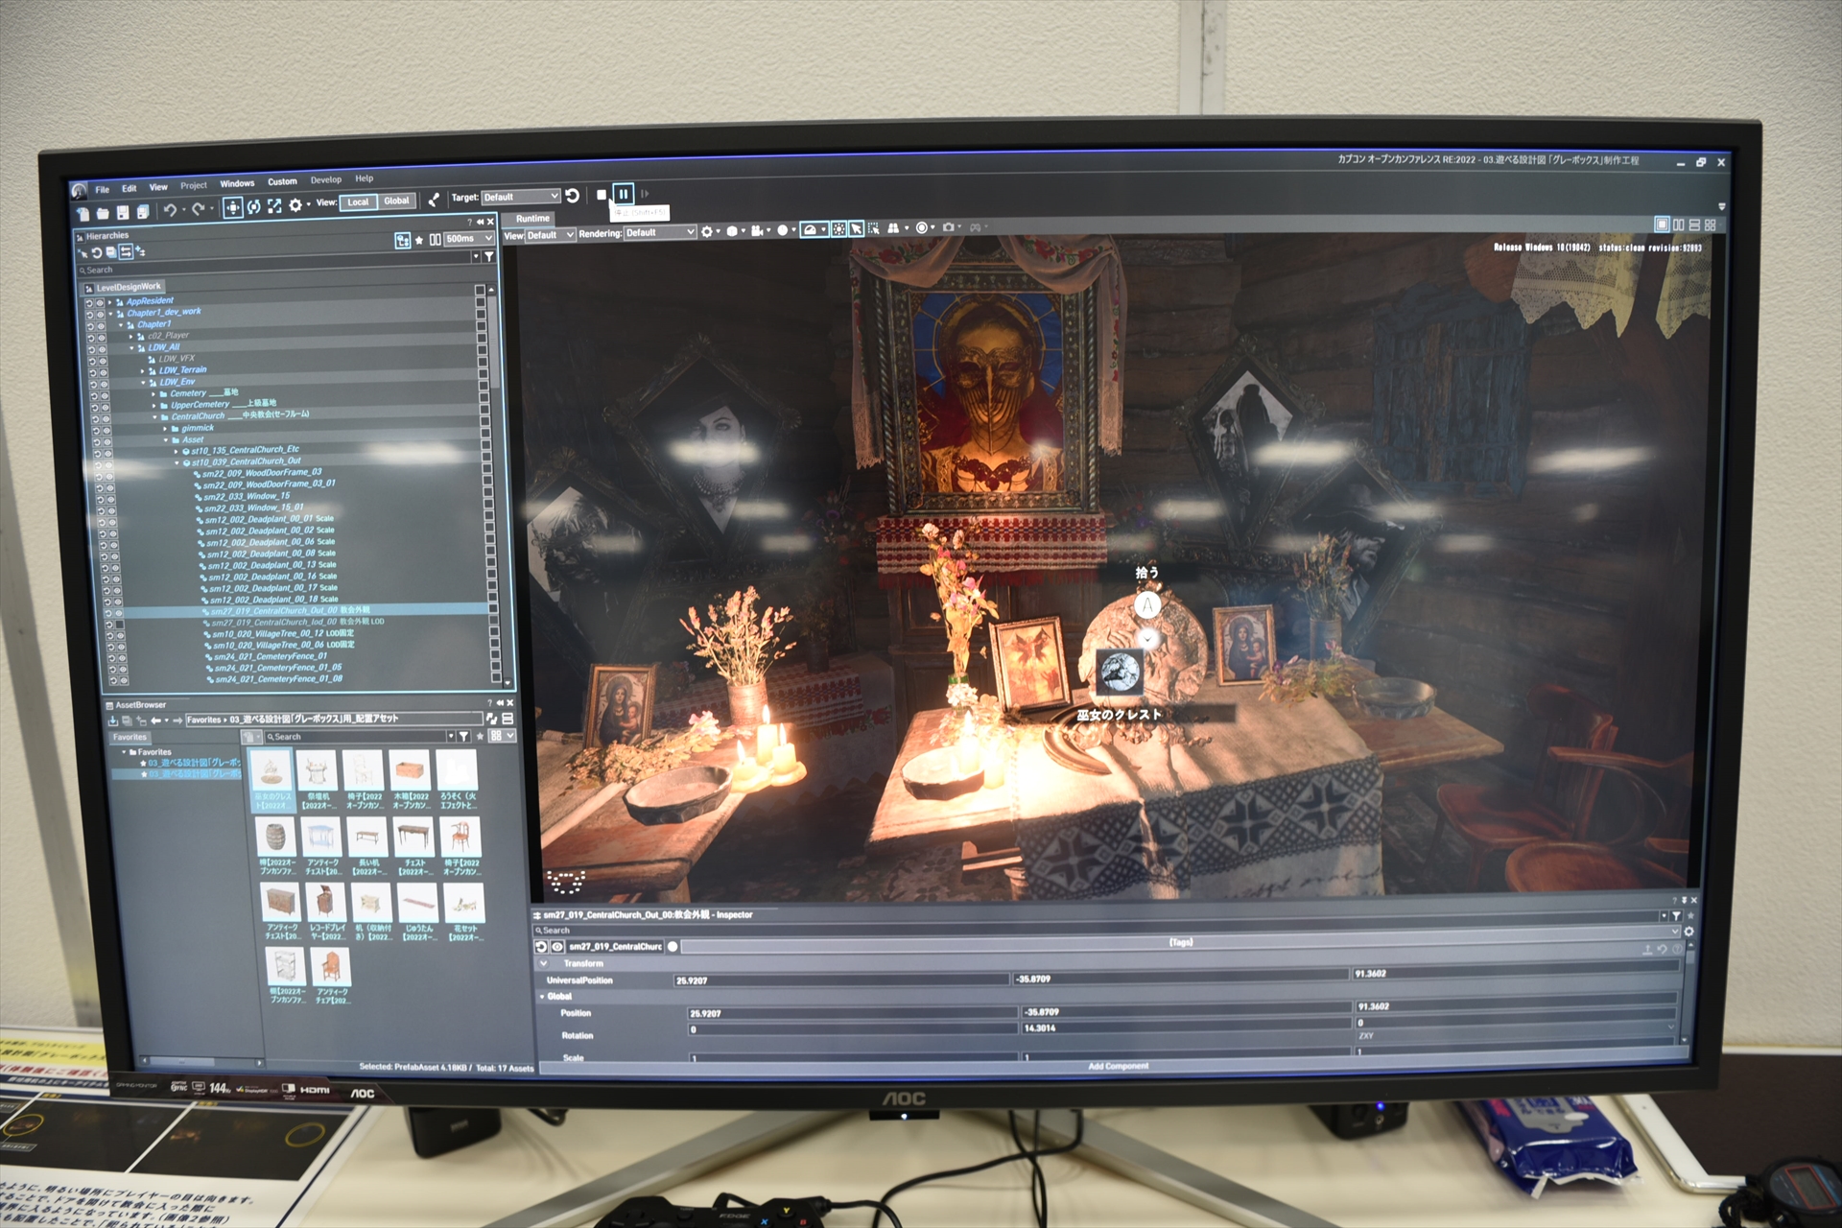Select sm12_002_Deadplant_00_08 in hierarchy tree
This screenshot has height=1228, width=1842.
(x=261, y=554)
